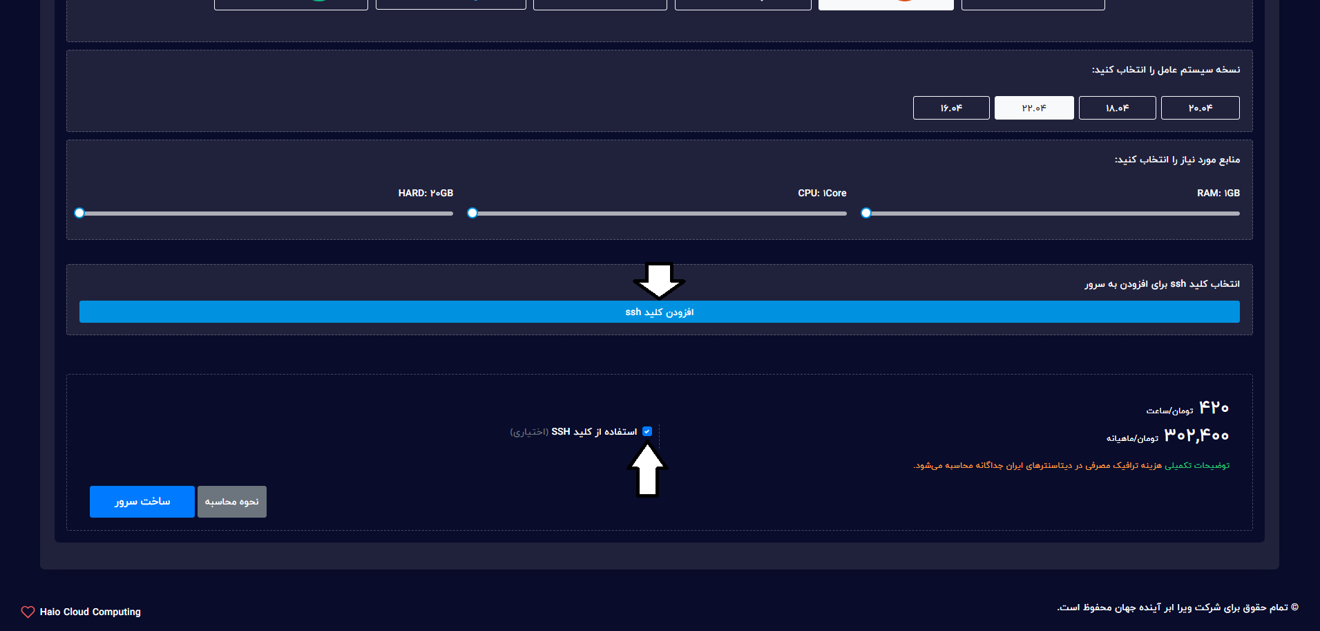Click the blue add ssh key button
Viewport: 1320px width, 631px height.
click(660, 312)
